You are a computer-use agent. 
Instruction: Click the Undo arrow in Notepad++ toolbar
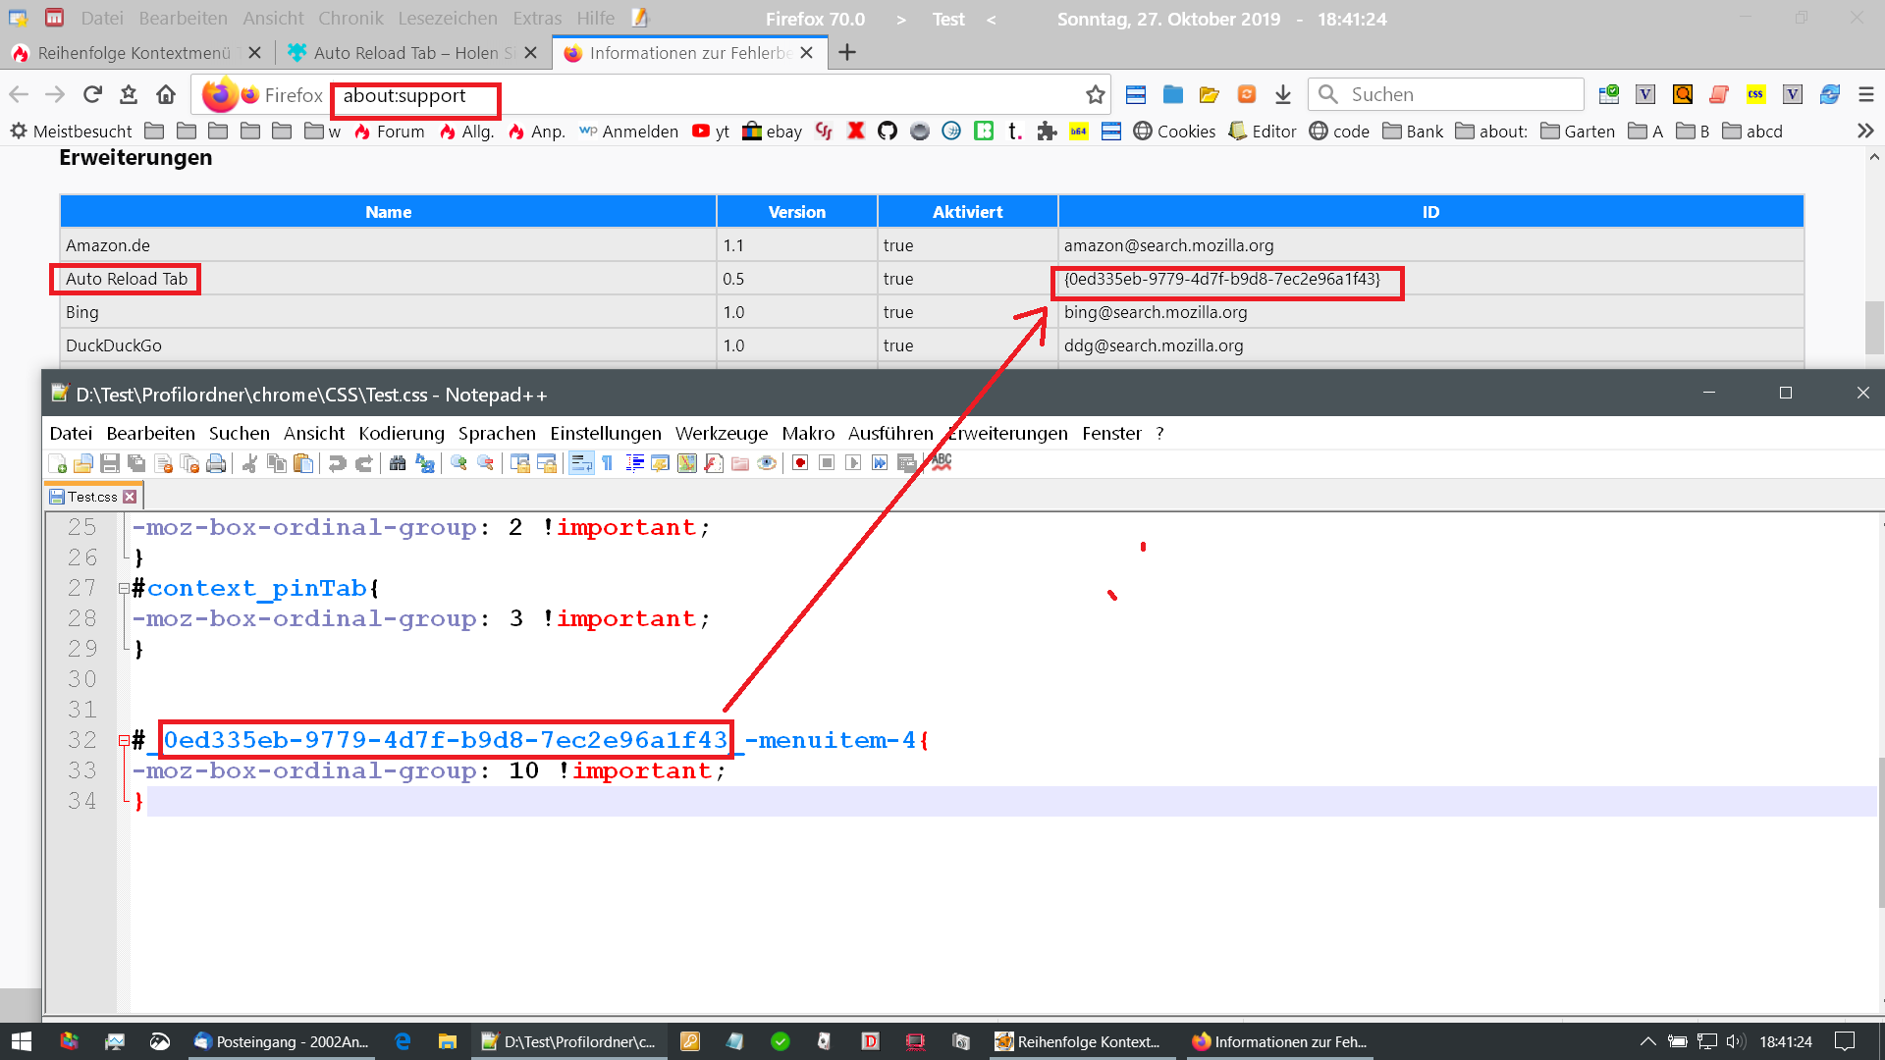pyautogui.click(x=337, y=463)
